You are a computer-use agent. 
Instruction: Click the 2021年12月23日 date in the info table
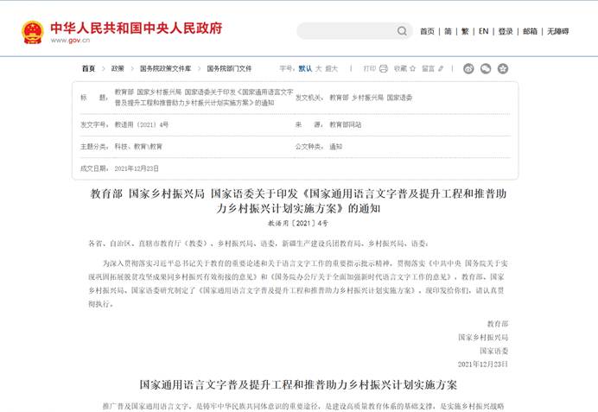137,168
